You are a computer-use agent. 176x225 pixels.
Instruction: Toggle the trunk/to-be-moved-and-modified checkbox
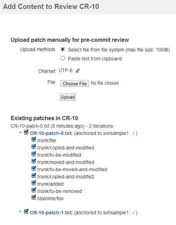[x=34, y=168]
